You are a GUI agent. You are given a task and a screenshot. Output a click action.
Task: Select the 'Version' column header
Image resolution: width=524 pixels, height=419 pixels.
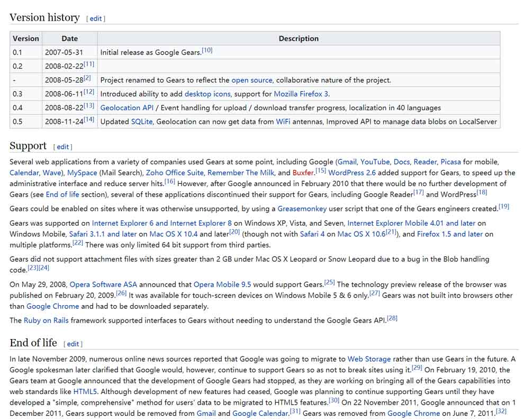pyautogui.click(x=26, y=39)
